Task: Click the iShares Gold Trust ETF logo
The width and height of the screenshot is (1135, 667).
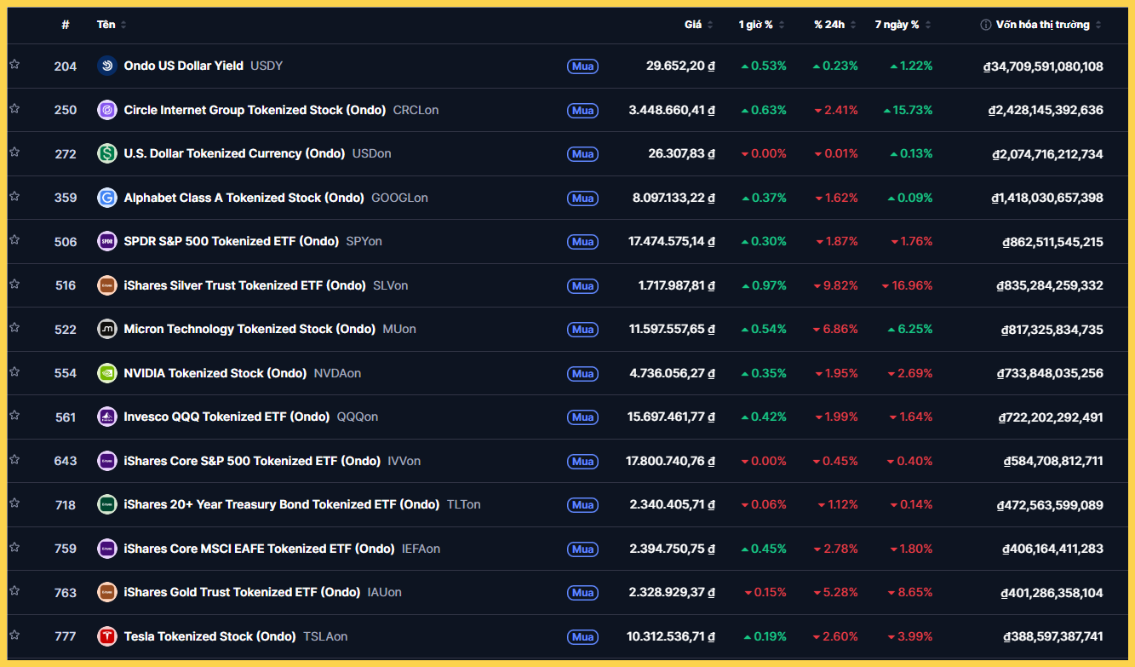Action: [106, 592]
